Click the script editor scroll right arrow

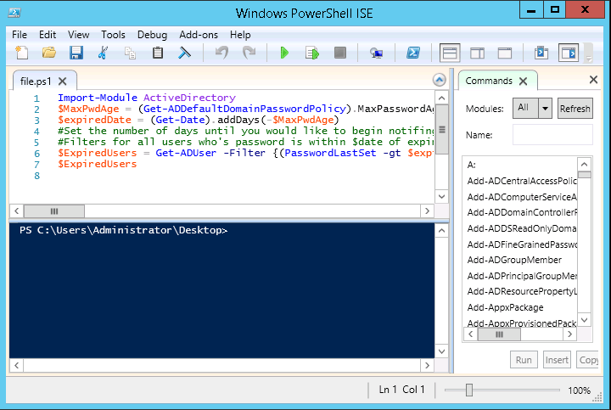[x=427, y=211]
